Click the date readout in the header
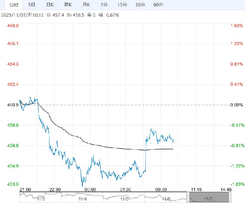 [23, 15]
